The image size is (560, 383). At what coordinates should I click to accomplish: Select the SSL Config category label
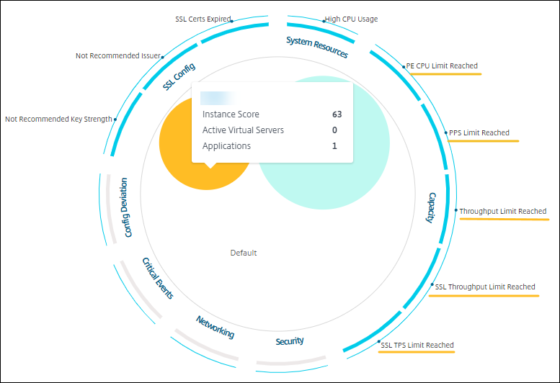pyautogui.click(x=179, y=76)
